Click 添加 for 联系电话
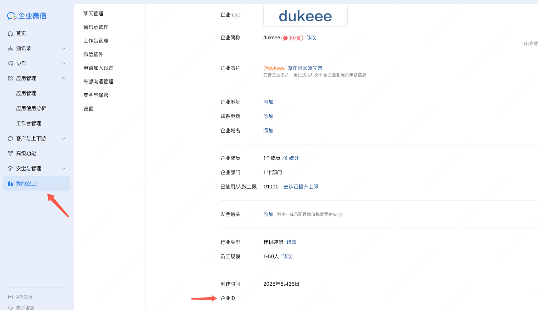 [268, 116]
